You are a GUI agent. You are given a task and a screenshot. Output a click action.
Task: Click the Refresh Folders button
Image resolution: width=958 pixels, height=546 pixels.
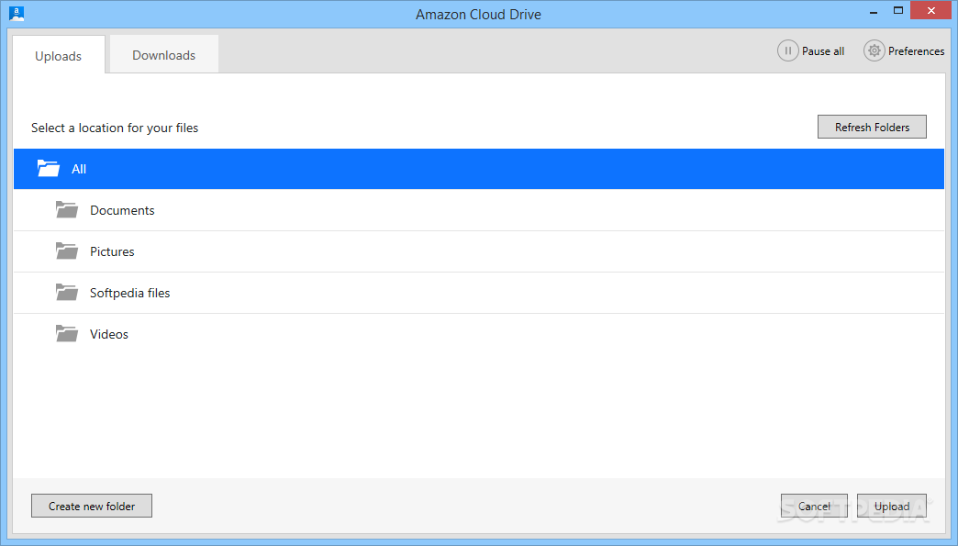872,127
